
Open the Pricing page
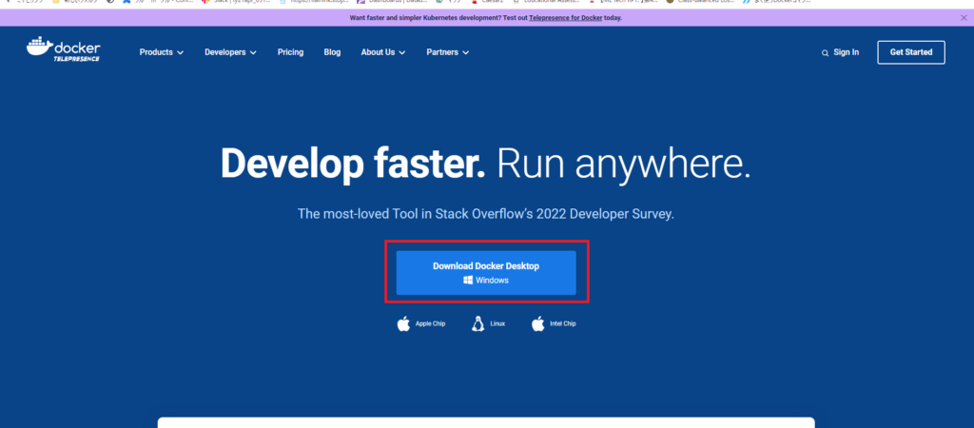point(291,52)
